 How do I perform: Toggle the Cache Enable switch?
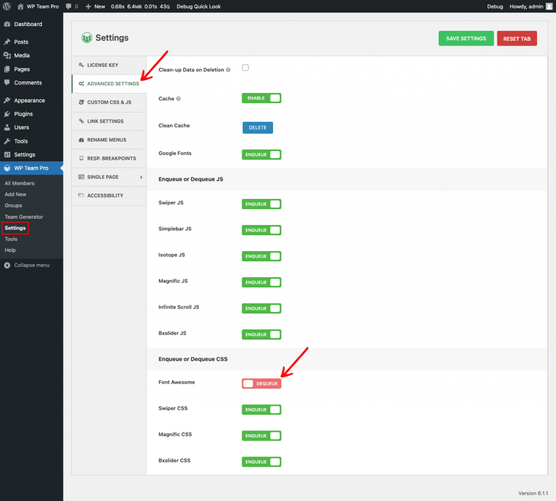261,98
